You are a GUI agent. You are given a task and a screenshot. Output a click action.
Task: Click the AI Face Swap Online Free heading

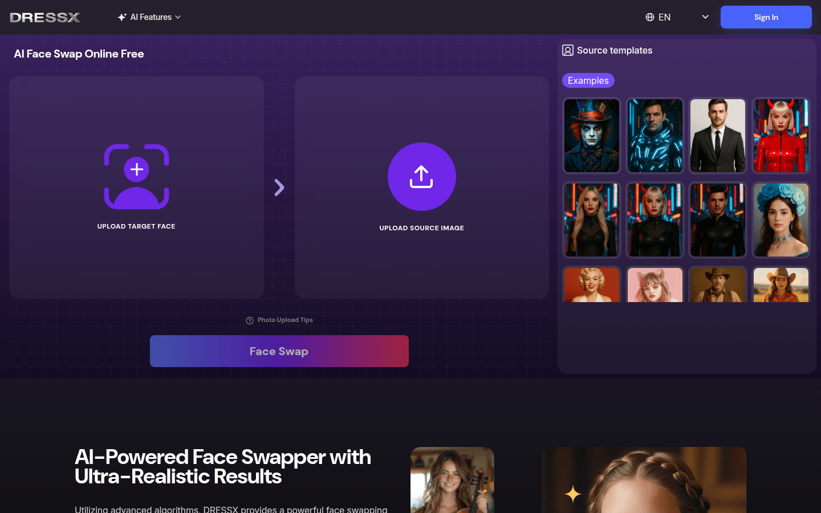click(x=79, y=54)
